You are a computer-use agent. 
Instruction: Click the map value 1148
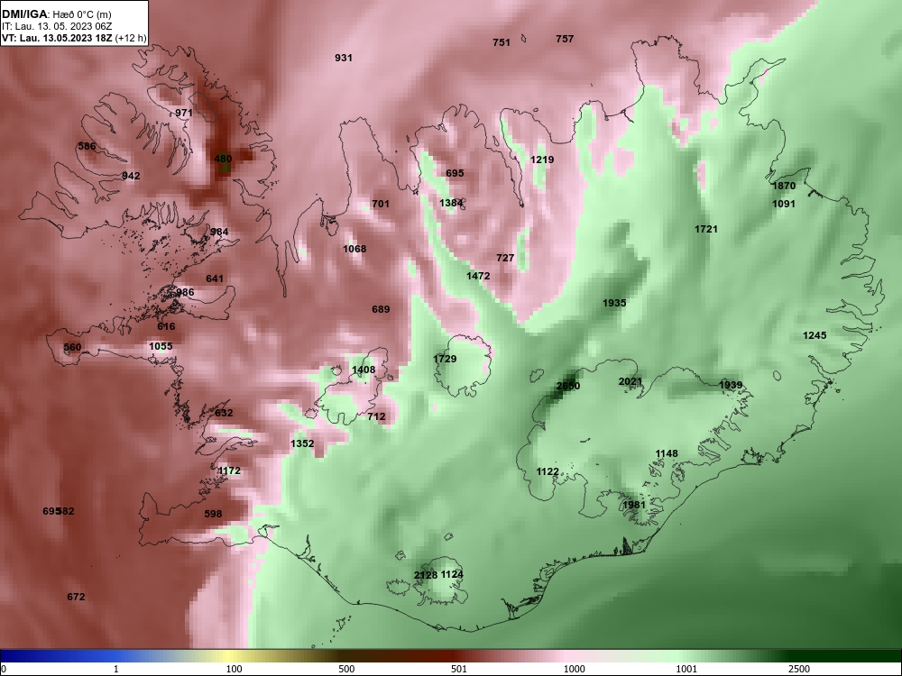(667, 453)
